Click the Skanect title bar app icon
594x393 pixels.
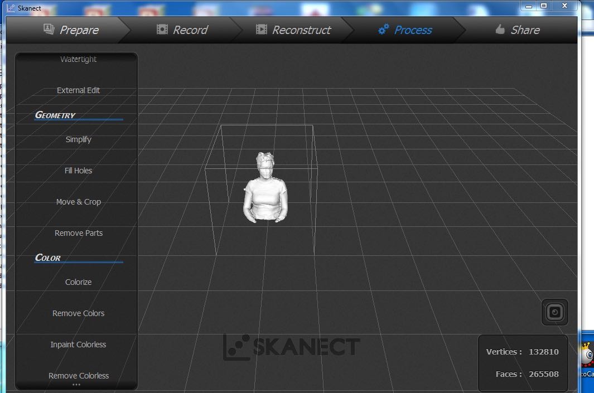click(11, 8)
